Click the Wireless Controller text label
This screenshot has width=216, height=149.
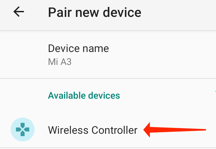93,130
